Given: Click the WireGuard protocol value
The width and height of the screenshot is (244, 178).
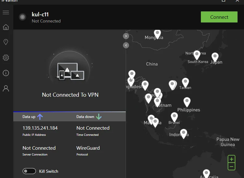Looking at the screenshot, I should point(88,148).
